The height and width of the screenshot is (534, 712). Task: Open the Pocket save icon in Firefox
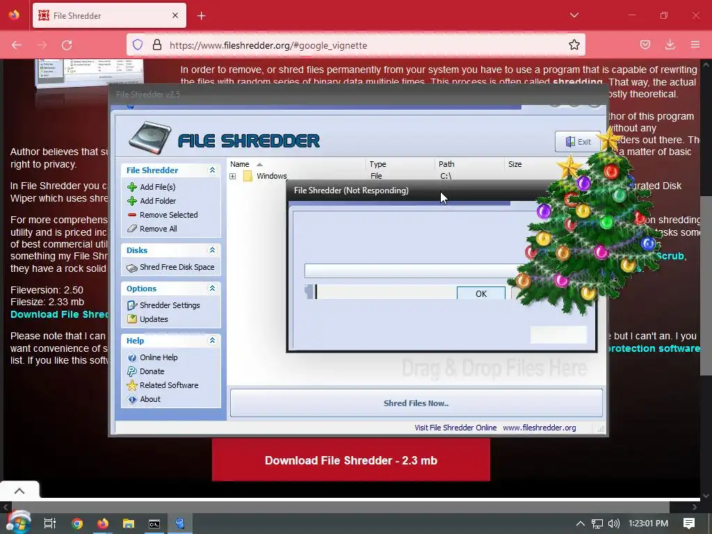pos(645,45)
